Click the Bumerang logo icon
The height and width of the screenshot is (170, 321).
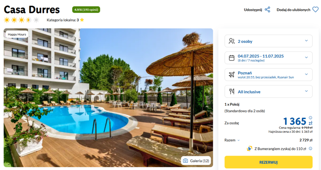point(249,148)
